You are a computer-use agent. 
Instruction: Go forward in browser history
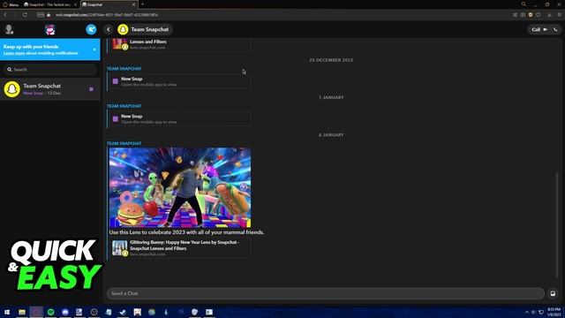point(15,15)
